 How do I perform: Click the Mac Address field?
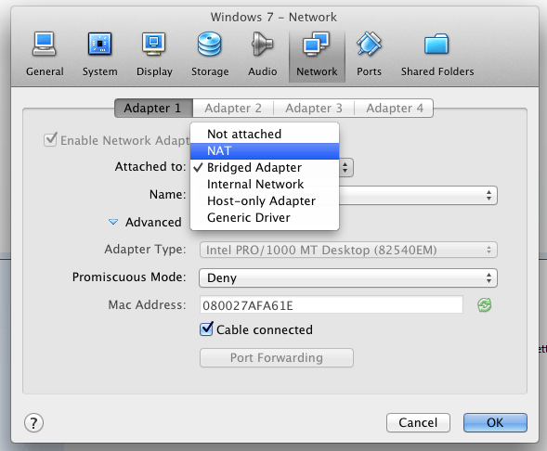point(331,305)
